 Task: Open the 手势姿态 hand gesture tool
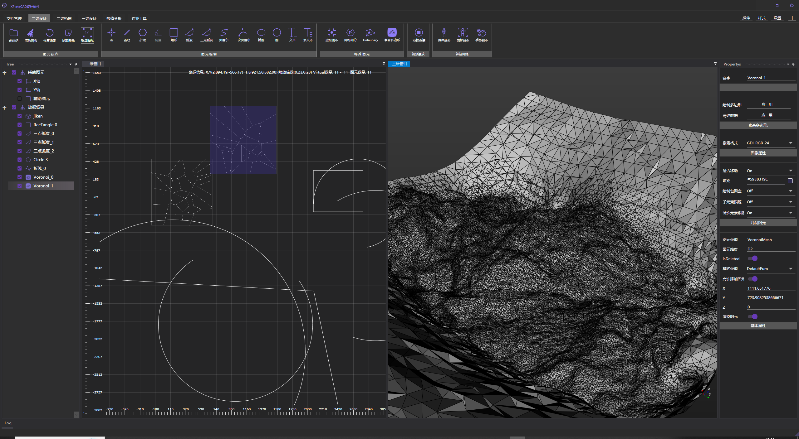pos(481,33)
